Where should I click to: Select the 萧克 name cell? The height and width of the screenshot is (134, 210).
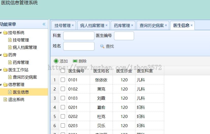tap(101, 89)
